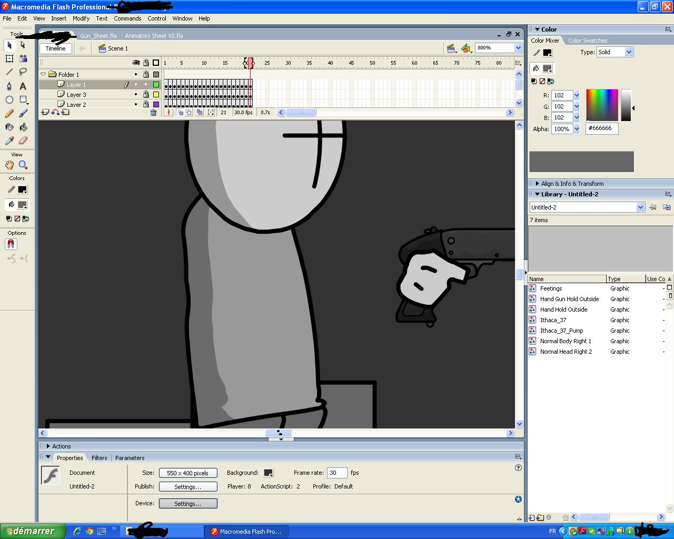
Task: Toggle outline color box for Layer 3
Action: (156, 95)
